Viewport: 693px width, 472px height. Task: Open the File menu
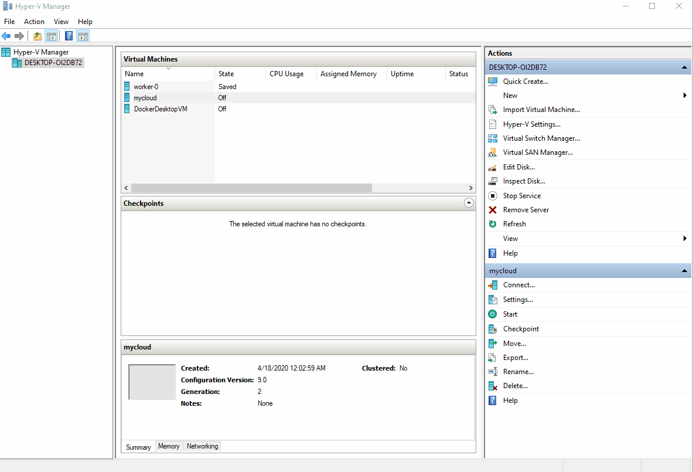coord(9,21)
